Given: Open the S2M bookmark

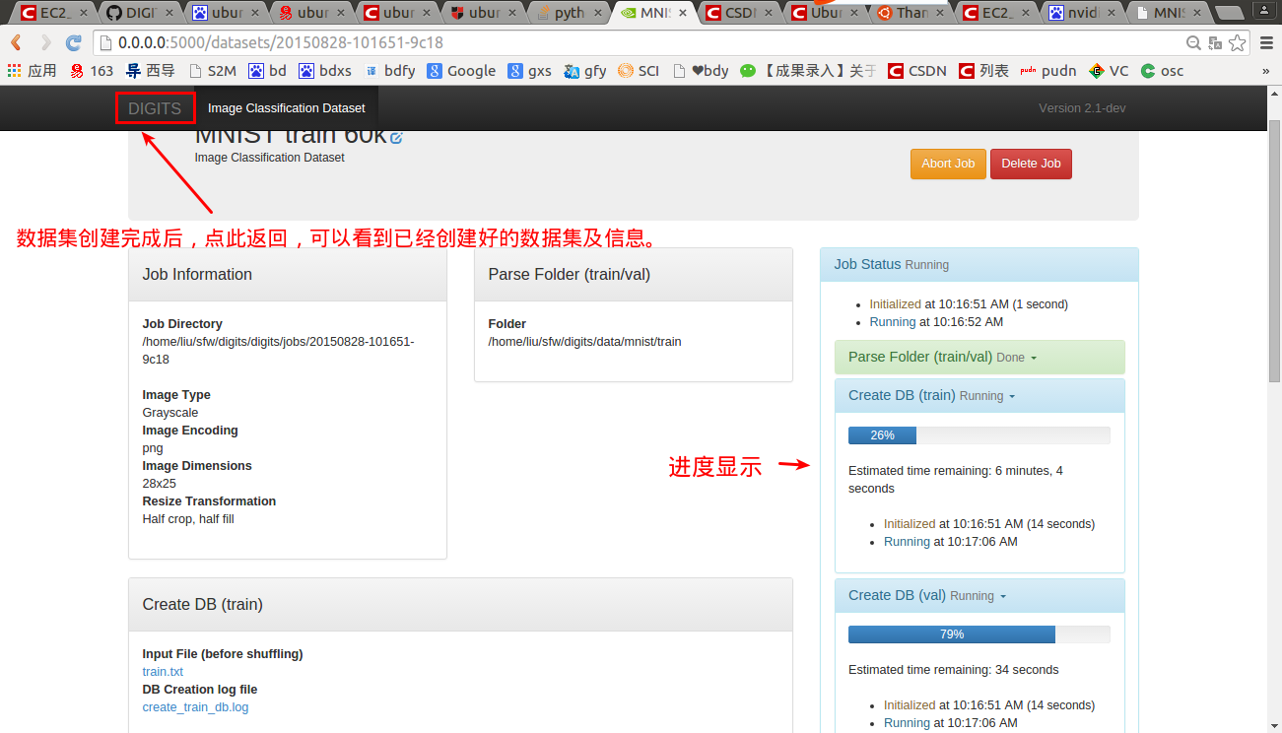Looking at the screenshot, I should (x=212, y=71).
